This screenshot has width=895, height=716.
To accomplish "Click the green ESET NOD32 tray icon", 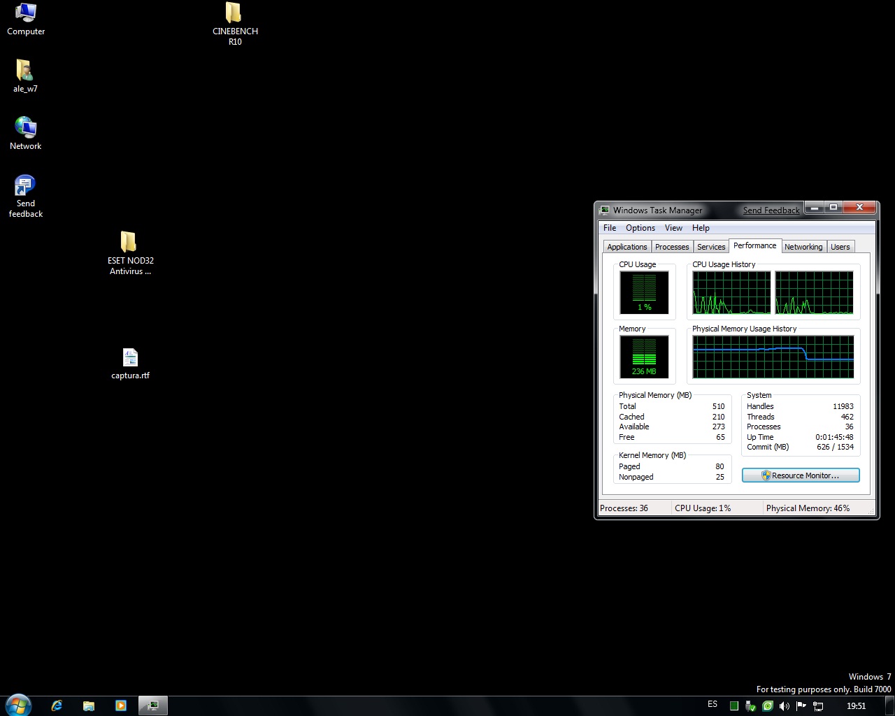I will pyautogui.click(x=767, y=706).
